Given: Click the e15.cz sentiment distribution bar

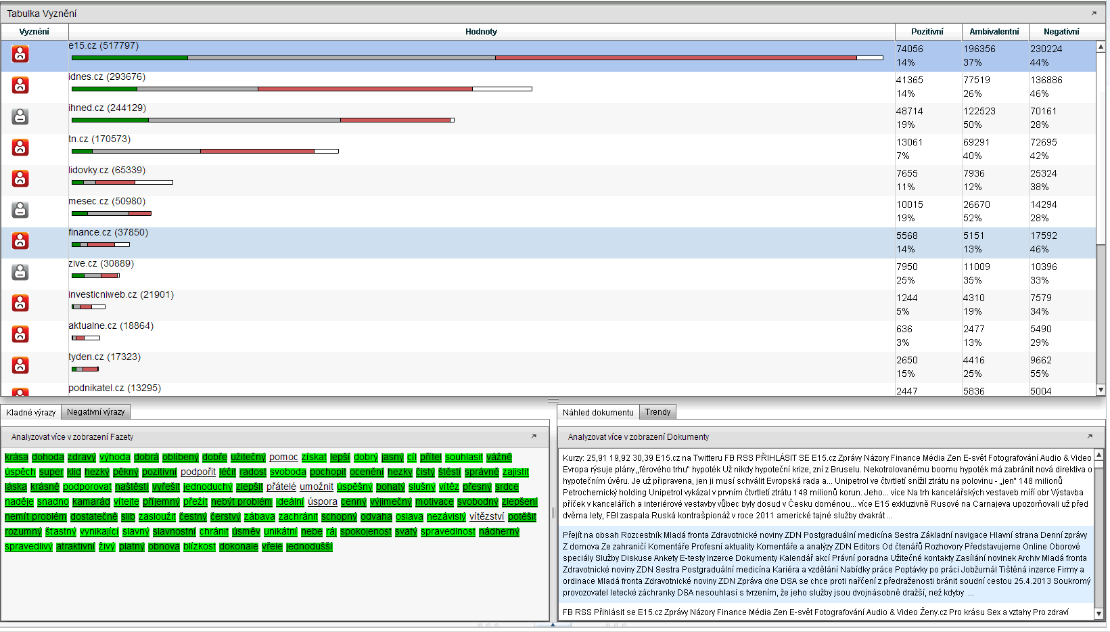Looking at the screenshot, I should (478, 58).
